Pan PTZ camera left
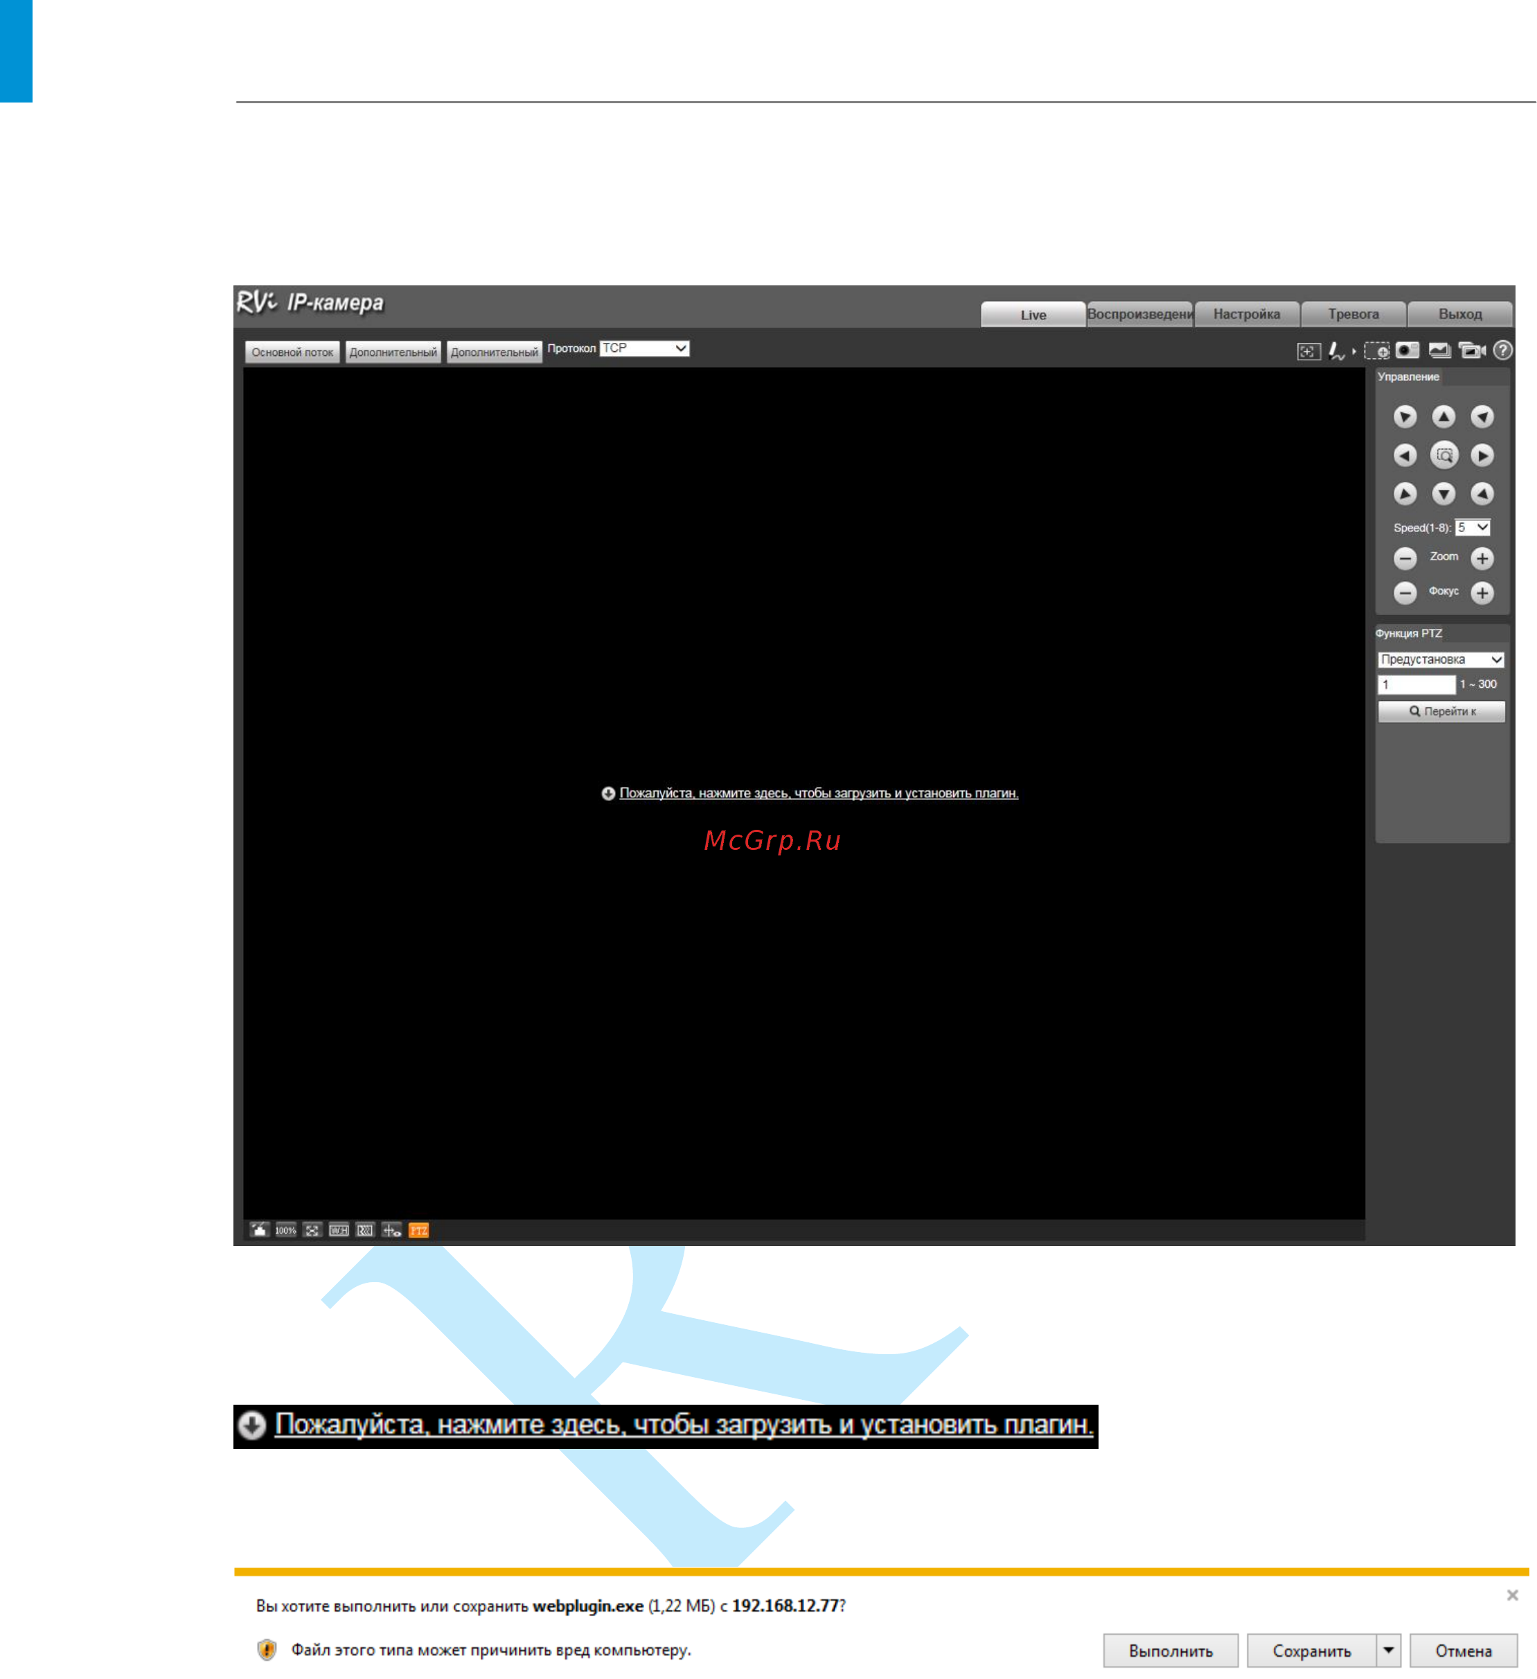Screen dimensions: 1537x1679 [x=1405, y=456]
